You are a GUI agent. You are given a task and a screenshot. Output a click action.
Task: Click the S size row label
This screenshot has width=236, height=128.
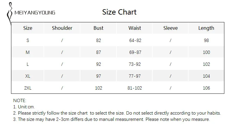28,40
